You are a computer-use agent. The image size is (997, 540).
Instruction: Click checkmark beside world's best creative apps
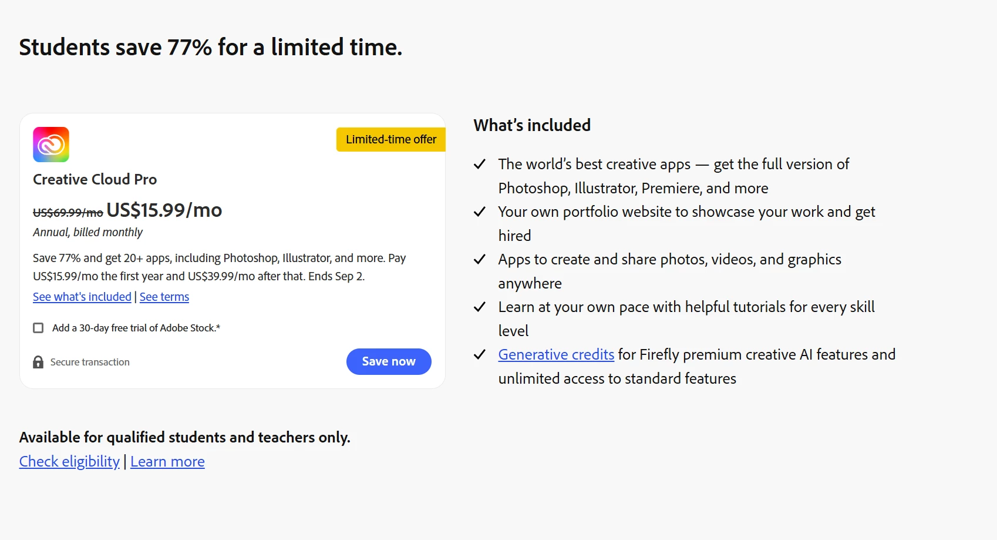[480, 164]
